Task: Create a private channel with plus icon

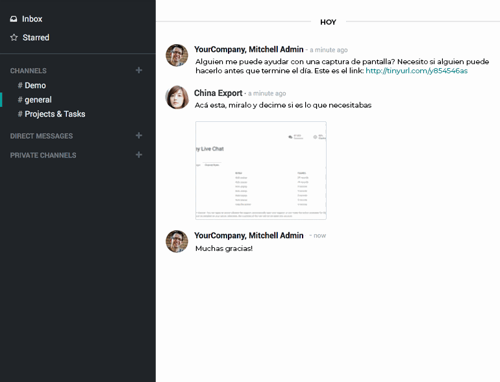Action: (x=138, y=155)
